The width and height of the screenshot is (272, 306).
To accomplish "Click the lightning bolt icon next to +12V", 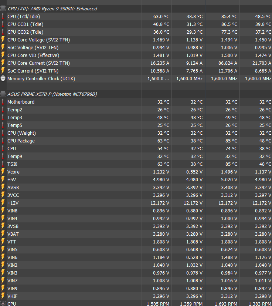I will [x=3, y=203].
